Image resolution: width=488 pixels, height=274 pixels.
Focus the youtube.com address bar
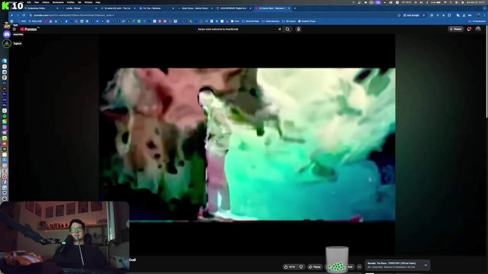pyautogui.click(x=213, y=15)
